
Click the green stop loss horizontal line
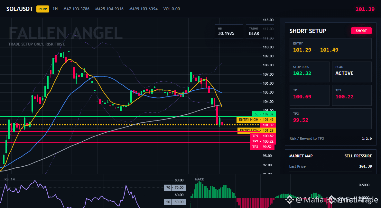click(126, 117)
